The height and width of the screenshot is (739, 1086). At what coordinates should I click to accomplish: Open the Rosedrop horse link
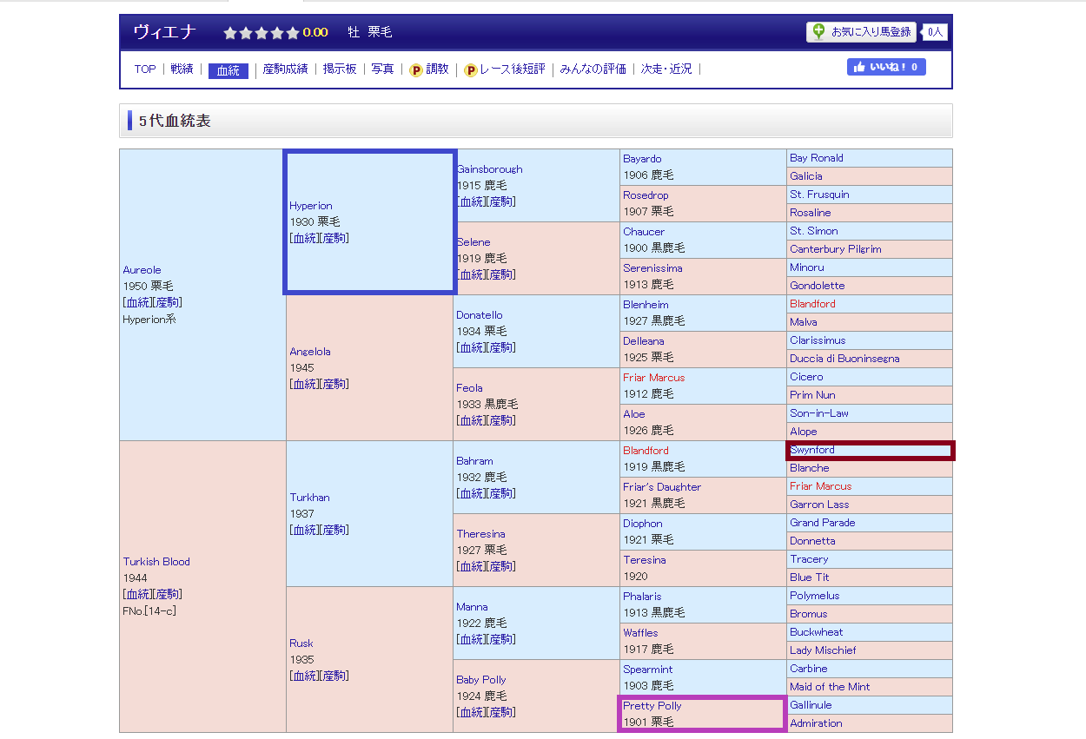point(646,195)
